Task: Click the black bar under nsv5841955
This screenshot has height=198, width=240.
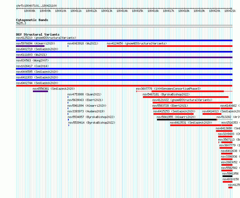Action: [x=187, y=120]
